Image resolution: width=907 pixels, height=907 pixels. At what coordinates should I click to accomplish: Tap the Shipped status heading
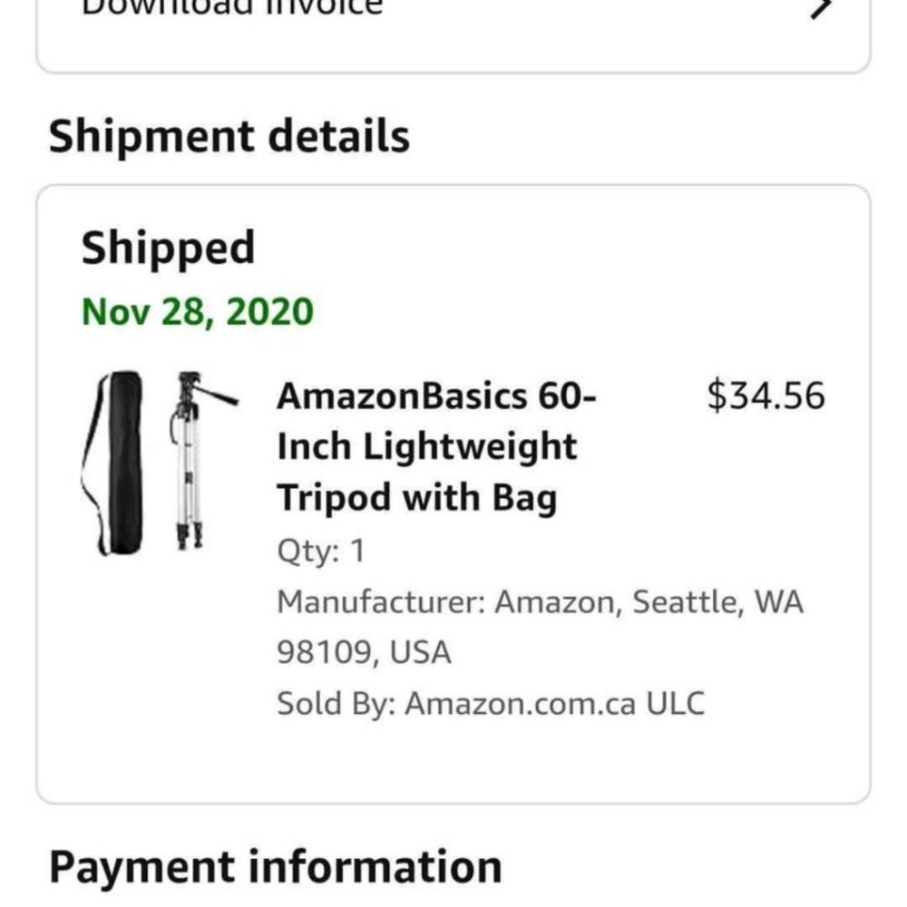click(x=168, y=249)
